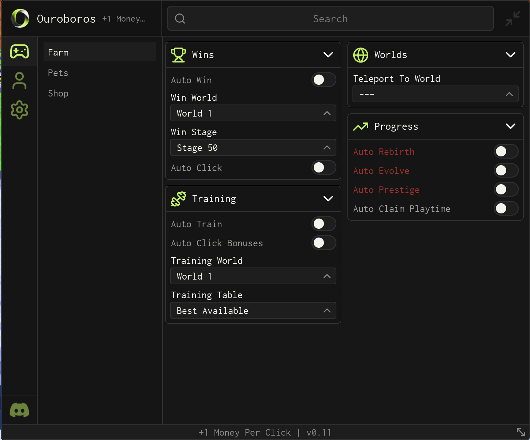Click the Ouroboros title text
This screenshot has height=440, width=530.
(66, 19)
